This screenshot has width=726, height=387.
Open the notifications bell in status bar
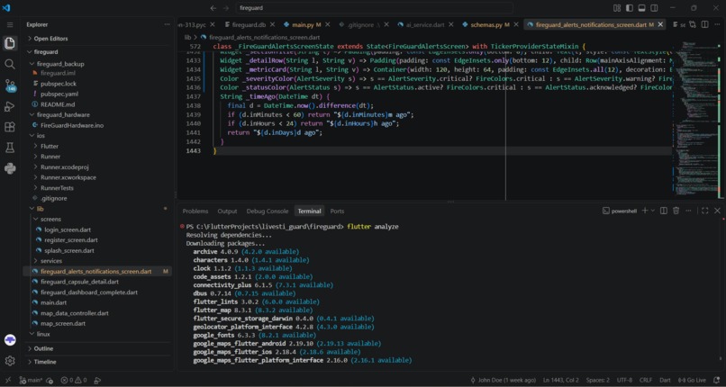[x=716, y=380]
